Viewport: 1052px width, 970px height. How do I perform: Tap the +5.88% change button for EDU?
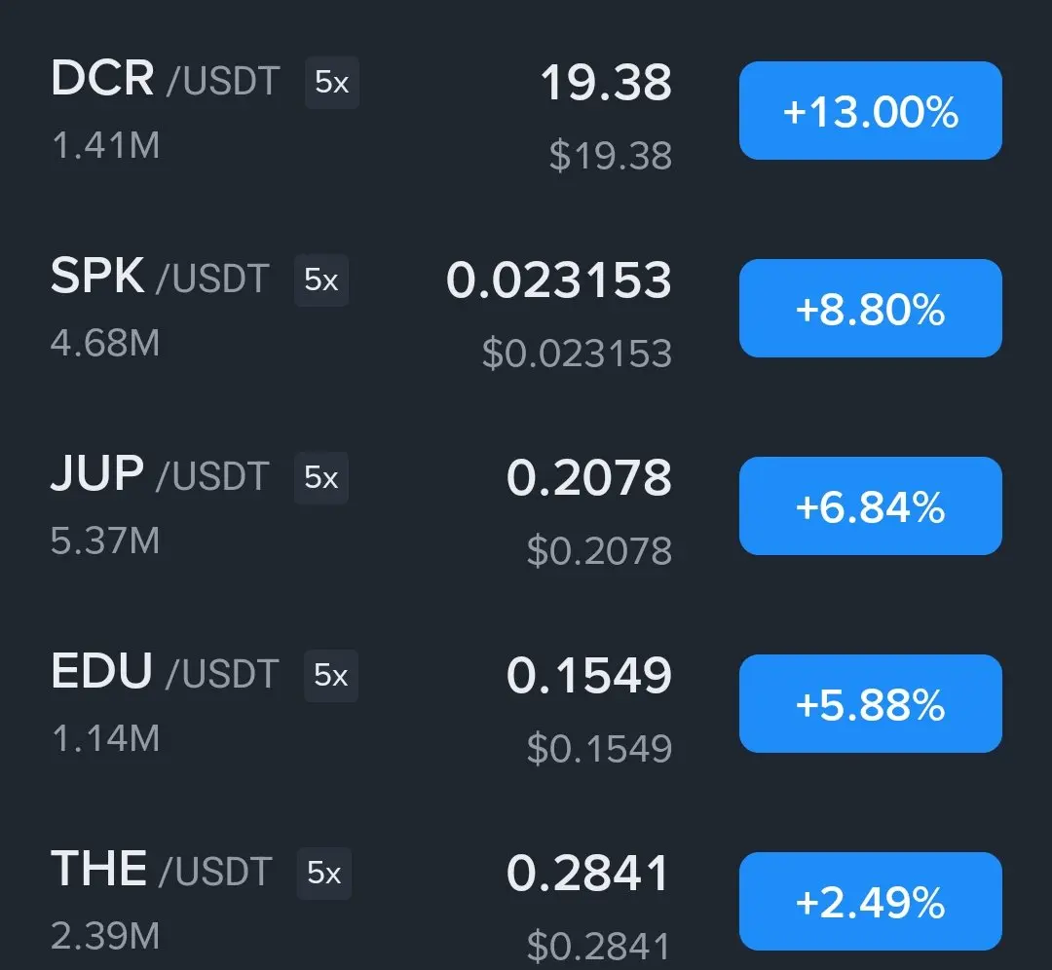click(x=870, y=704)
